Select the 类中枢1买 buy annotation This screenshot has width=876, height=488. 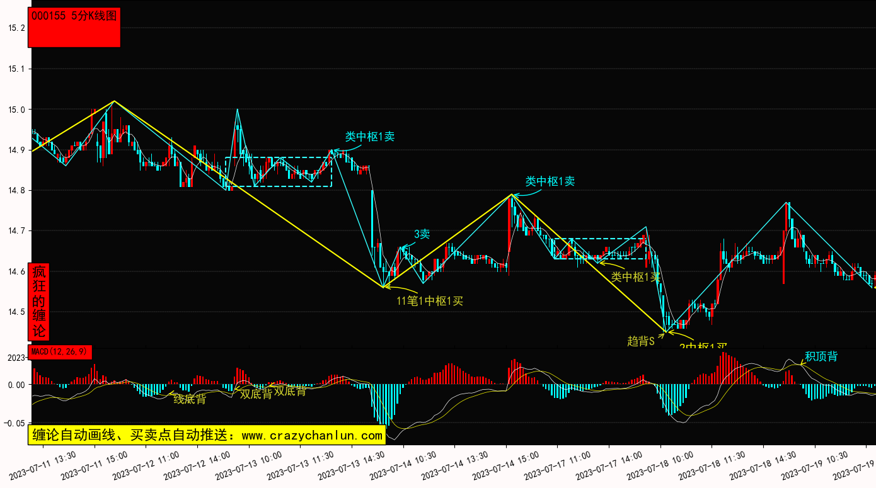pos(635,276)
